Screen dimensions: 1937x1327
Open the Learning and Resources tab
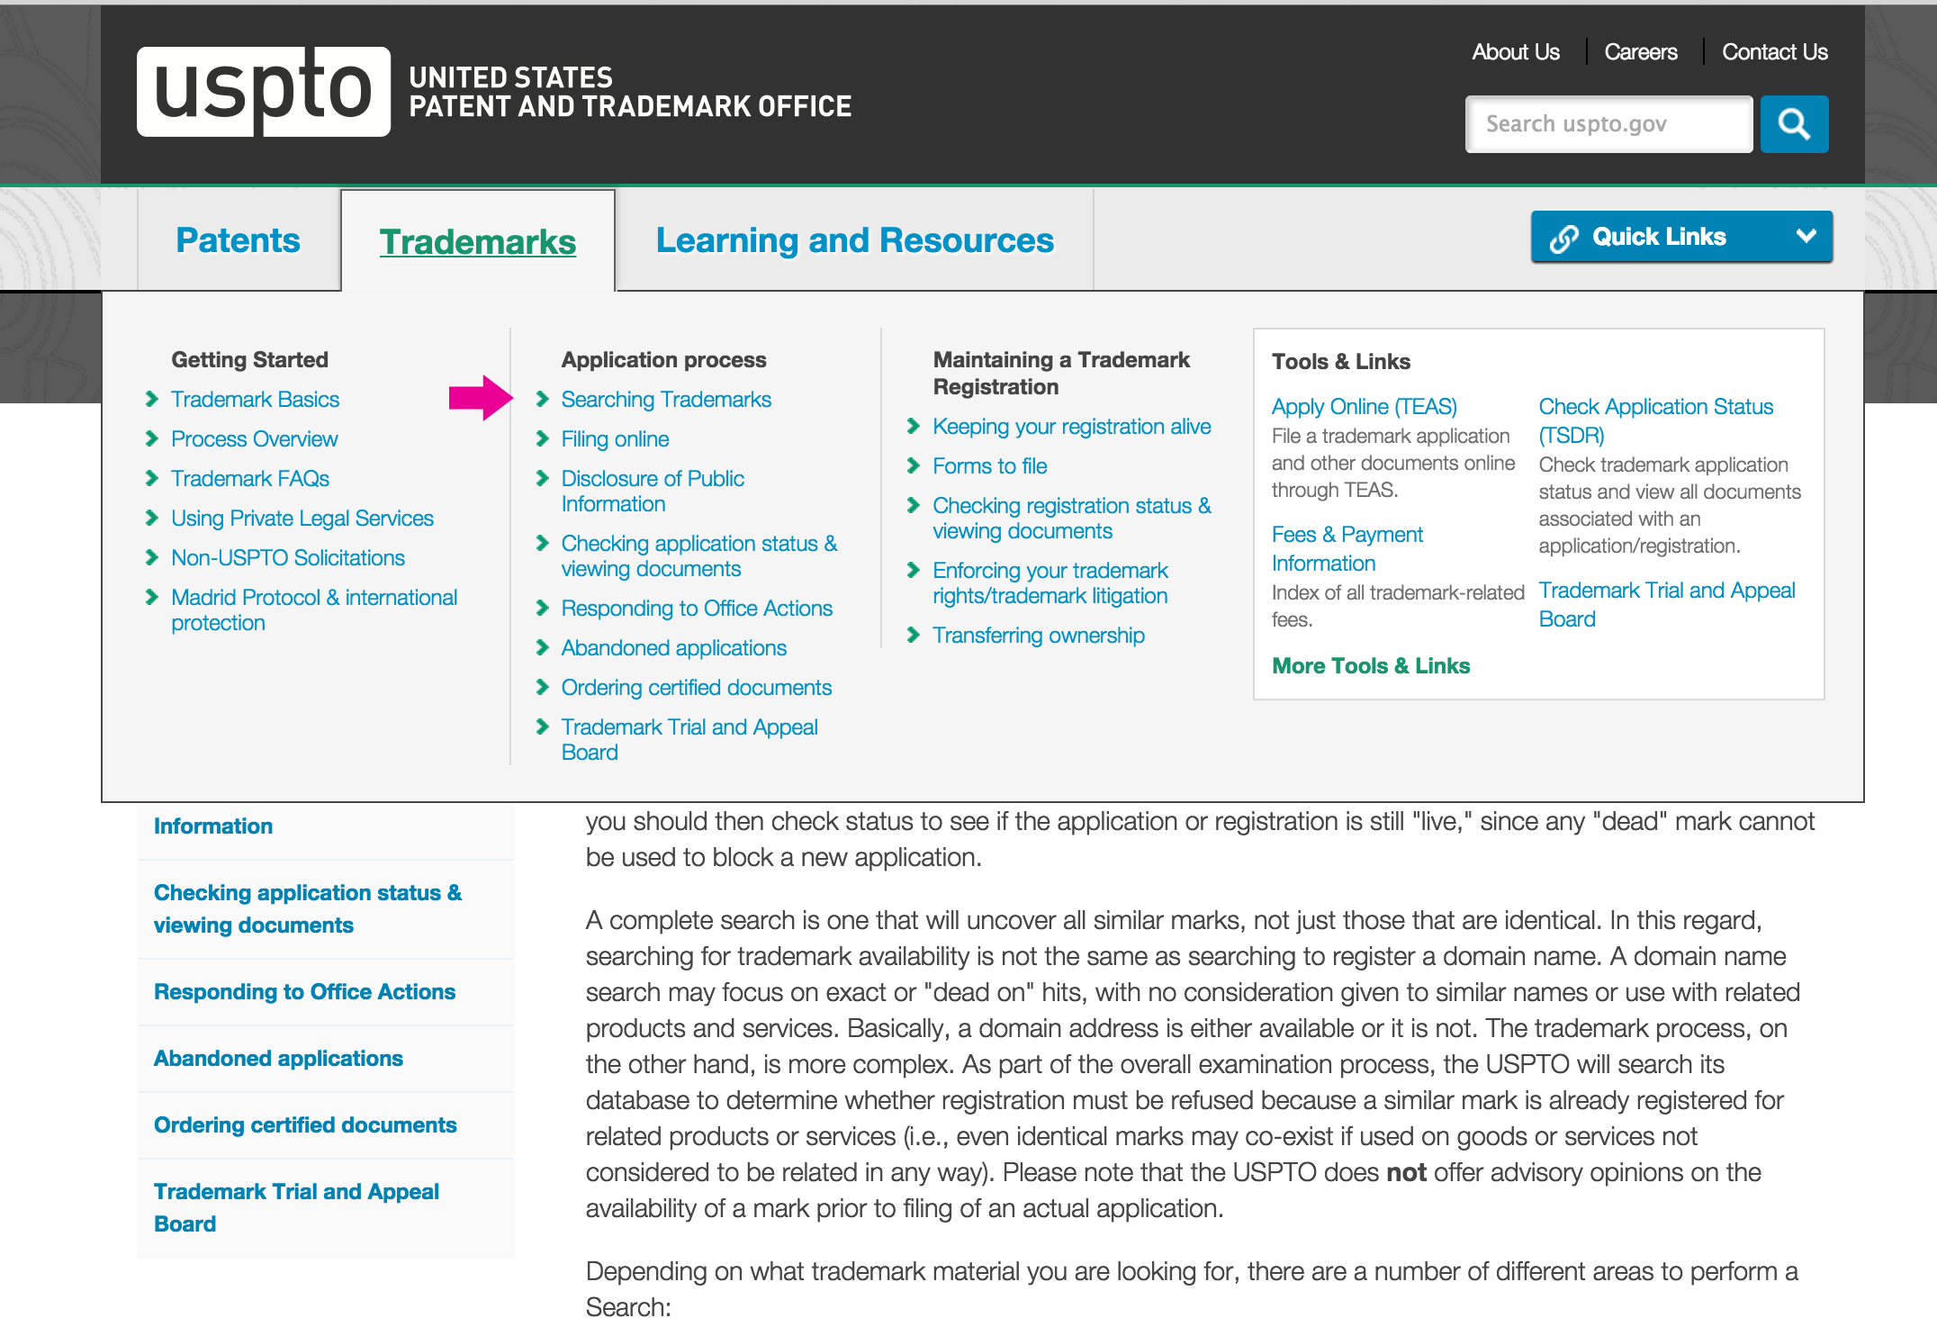(855, 240)
